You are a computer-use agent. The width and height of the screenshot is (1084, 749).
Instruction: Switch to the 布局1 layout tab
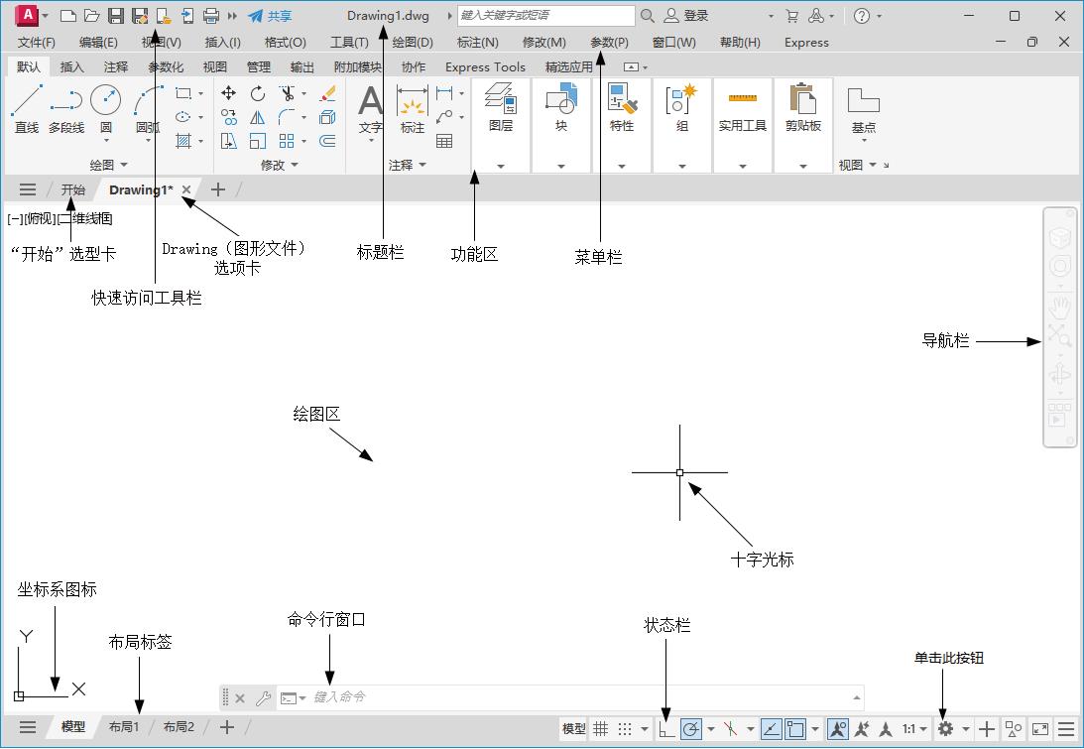pos(124,727)
